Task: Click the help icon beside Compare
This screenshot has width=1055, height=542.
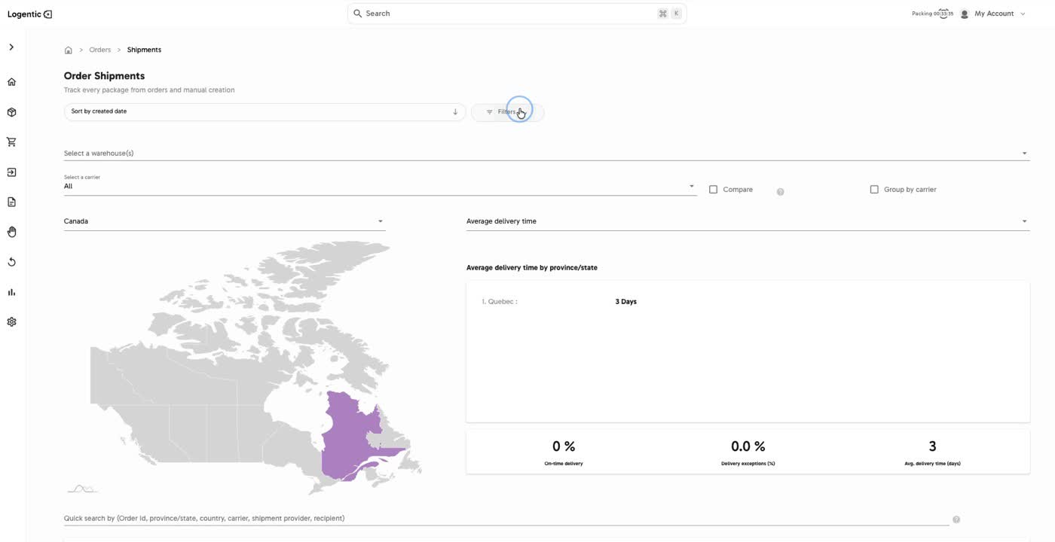Action: click(780, 192)
